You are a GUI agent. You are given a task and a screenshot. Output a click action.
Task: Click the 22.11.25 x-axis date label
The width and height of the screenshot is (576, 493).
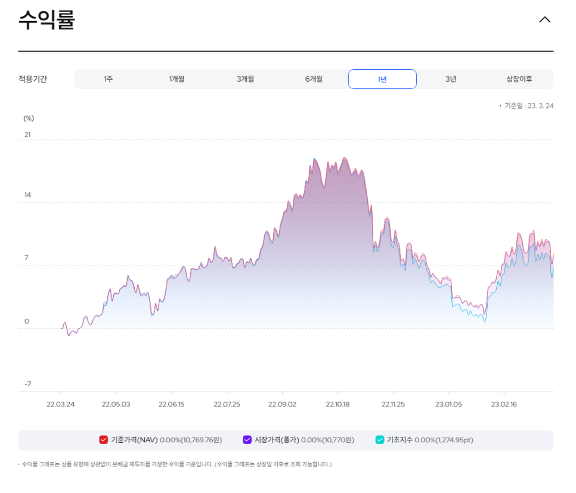pos(393,405)
